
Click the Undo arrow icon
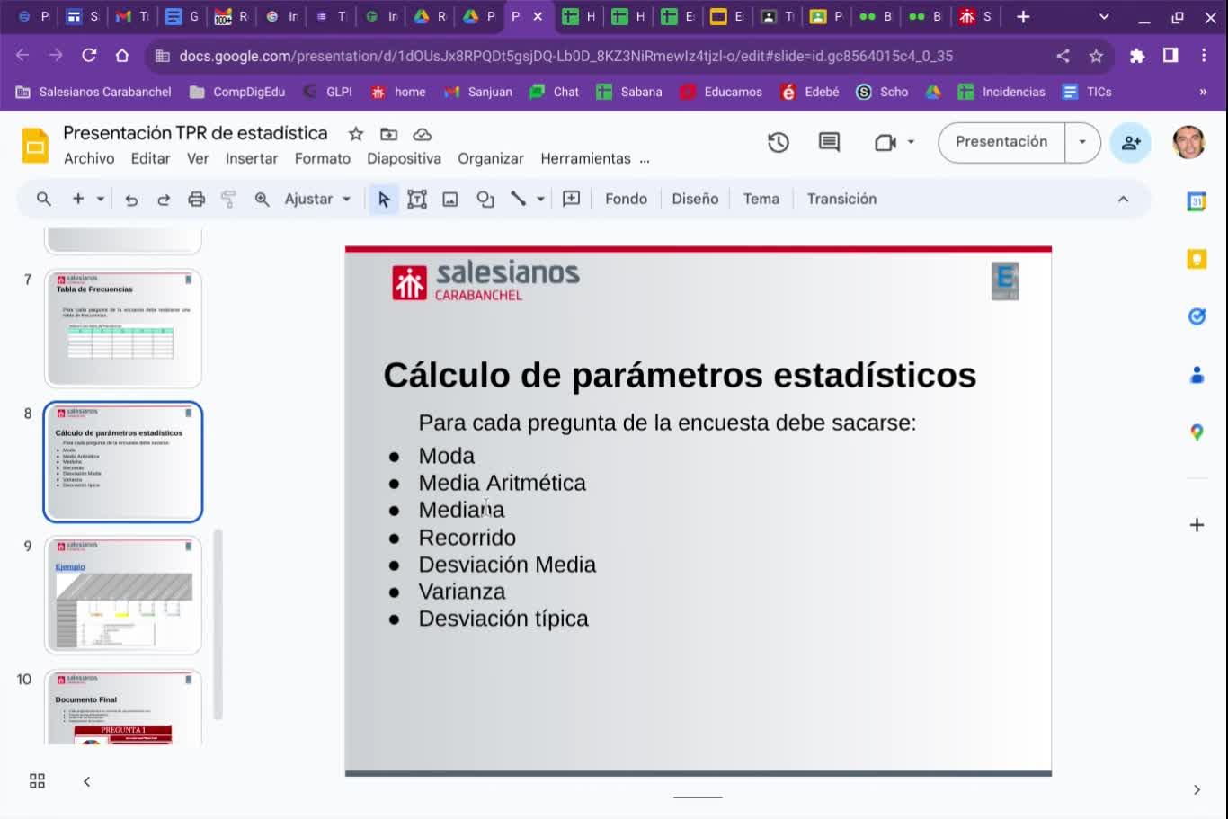[x=131, y=200]
